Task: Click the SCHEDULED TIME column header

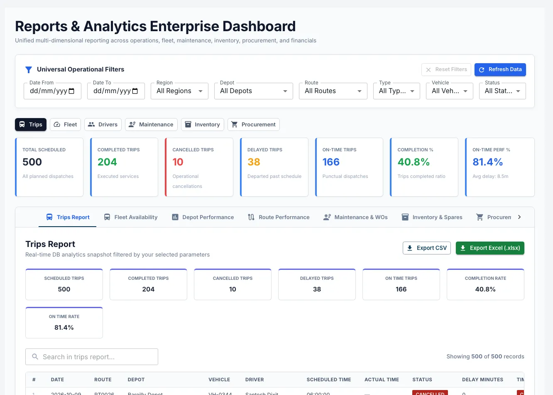Action: 329,380
